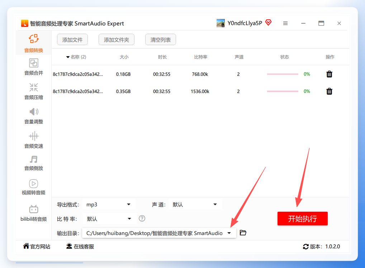
Task: Open 音频变速 speed change tool
Action: [x=34, y=140]
